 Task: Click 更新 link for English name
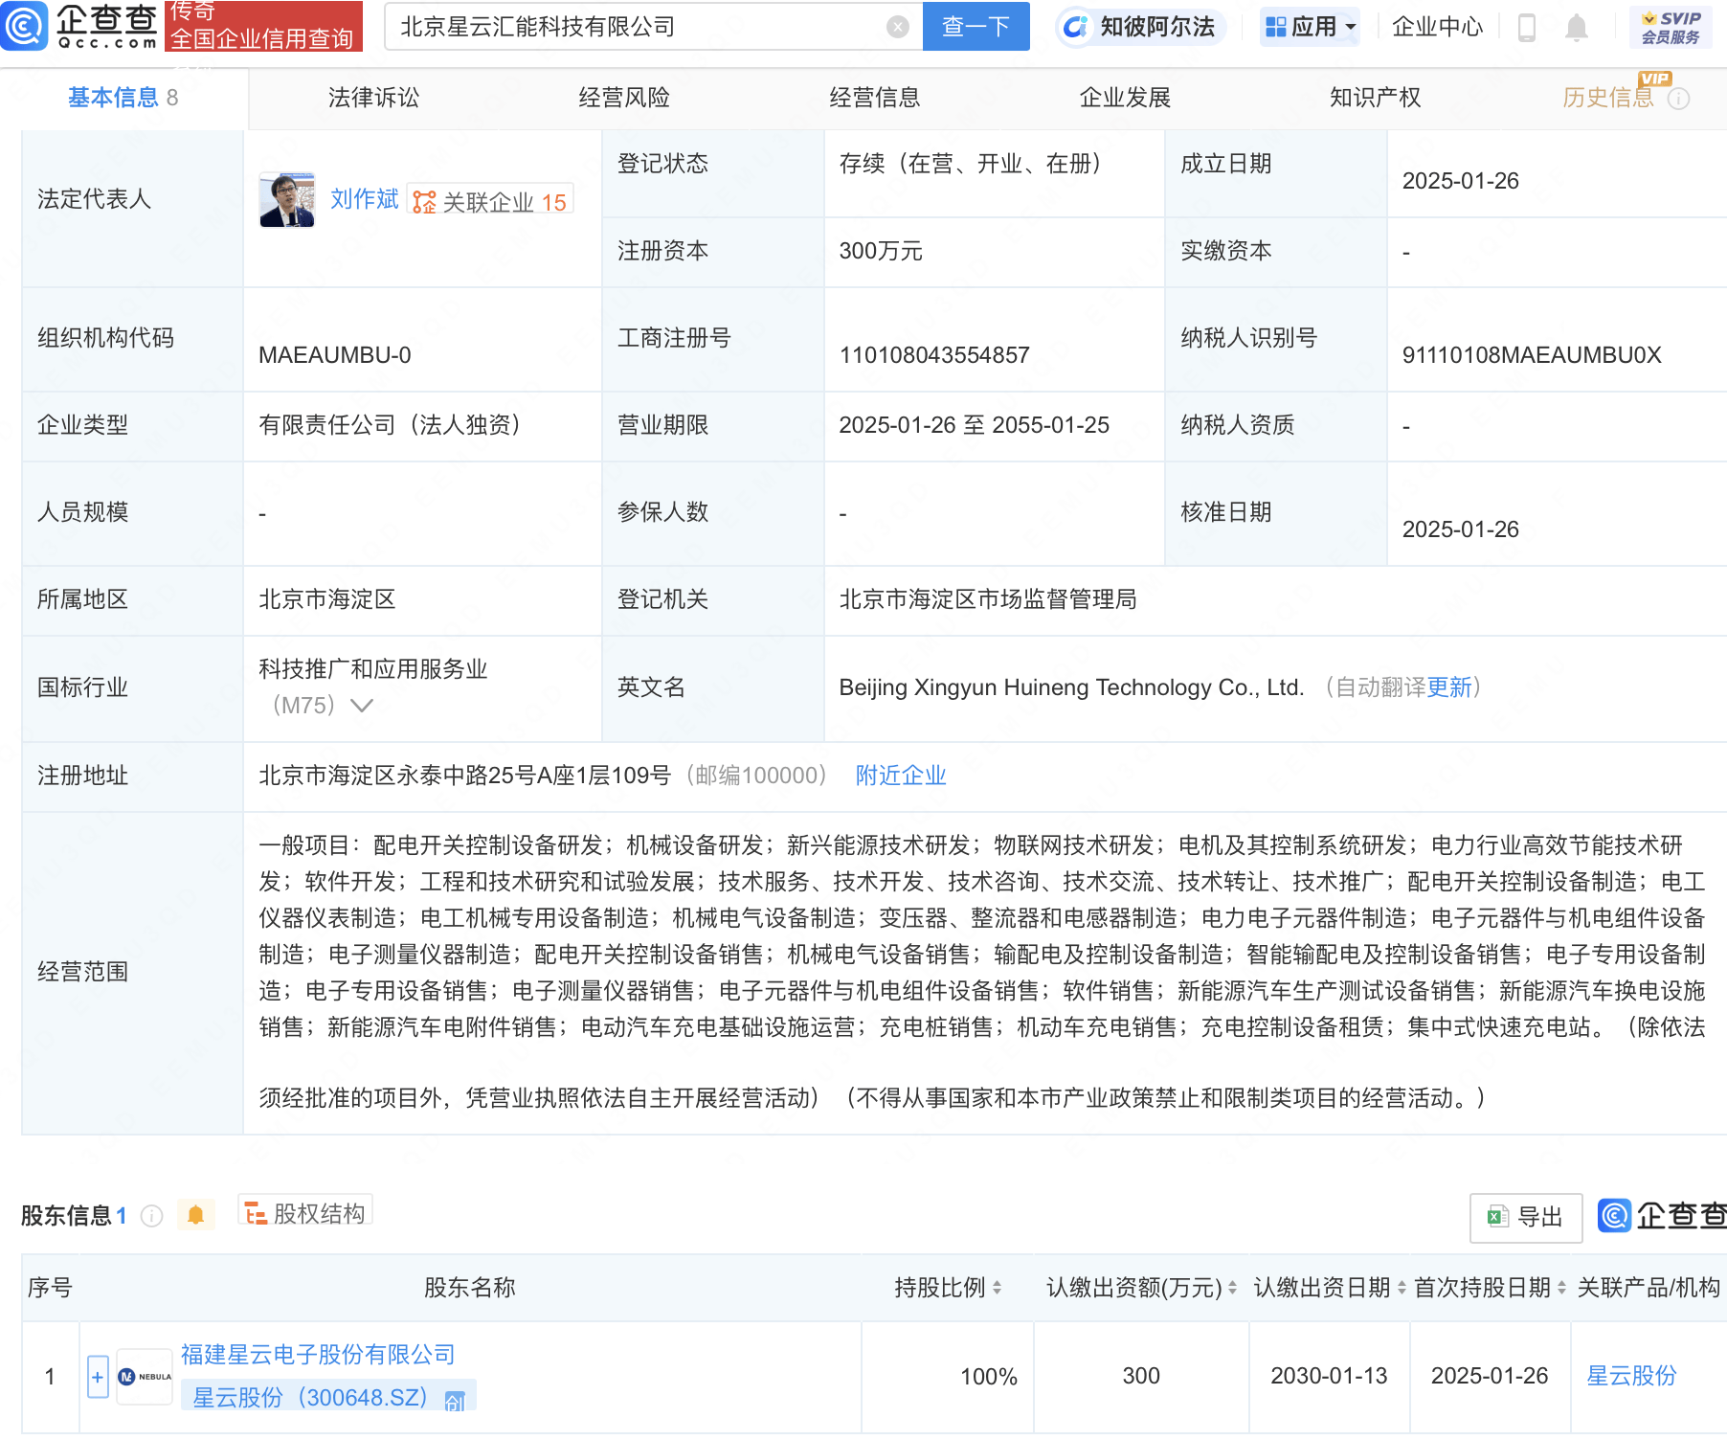pyautogui.click(x=1449, y=687)
